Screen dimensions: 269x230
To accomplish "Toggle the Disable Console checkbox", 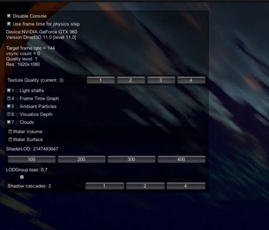I will tap(9, 16).
